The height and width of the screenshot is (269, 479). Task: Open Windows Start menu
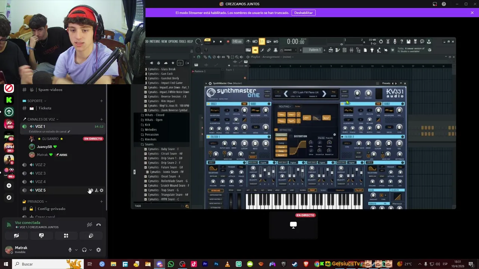(6, 264)
